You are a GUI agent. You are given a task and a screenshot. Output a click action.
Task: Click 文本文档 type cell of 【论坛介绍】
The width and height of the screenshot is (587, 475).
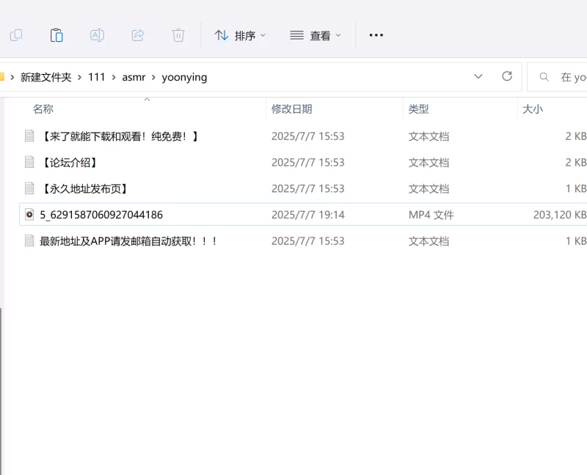click(x=429, y=162)
